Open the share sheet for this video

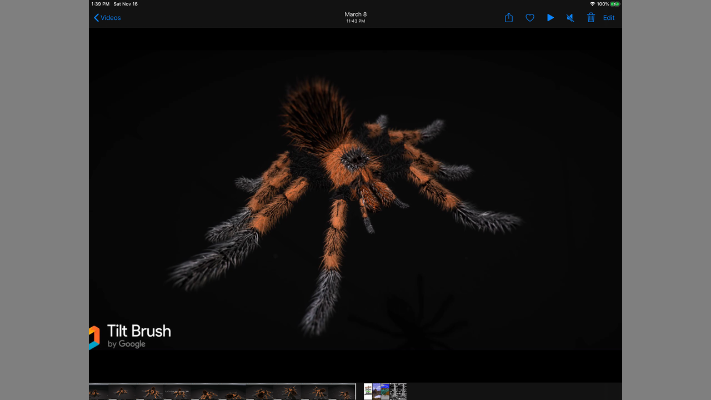(508, 18)
